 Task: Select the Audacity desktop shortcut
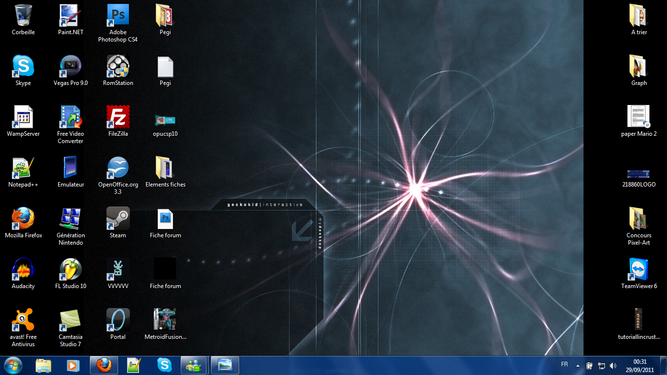23,270
